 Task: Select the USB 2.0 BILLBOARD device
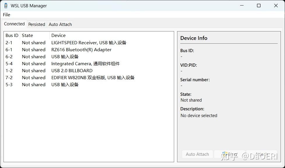72,70
